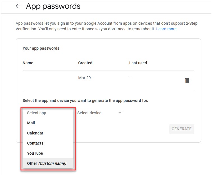The height and width of the screenshot is (176, 212).
Task: Click the Select the app and device instruction
Action: 85,100
